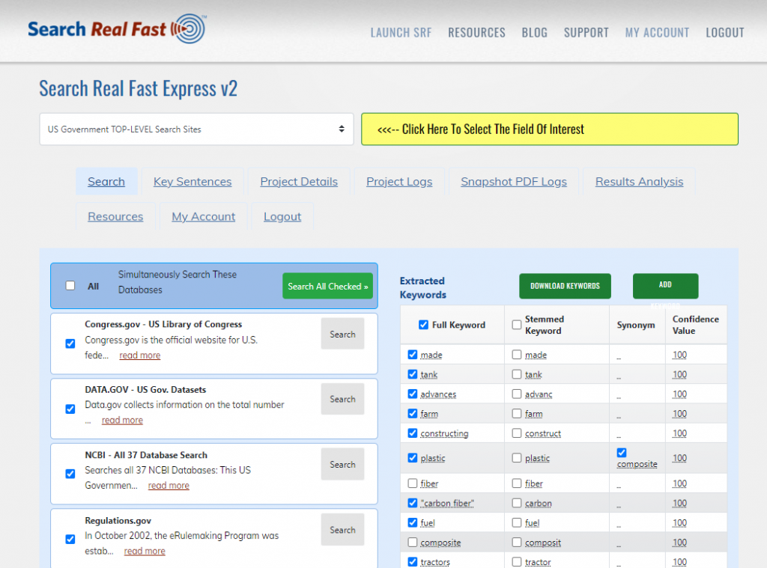
Task: Uncheck full keyword 'made'
Action: pos(413,355)
